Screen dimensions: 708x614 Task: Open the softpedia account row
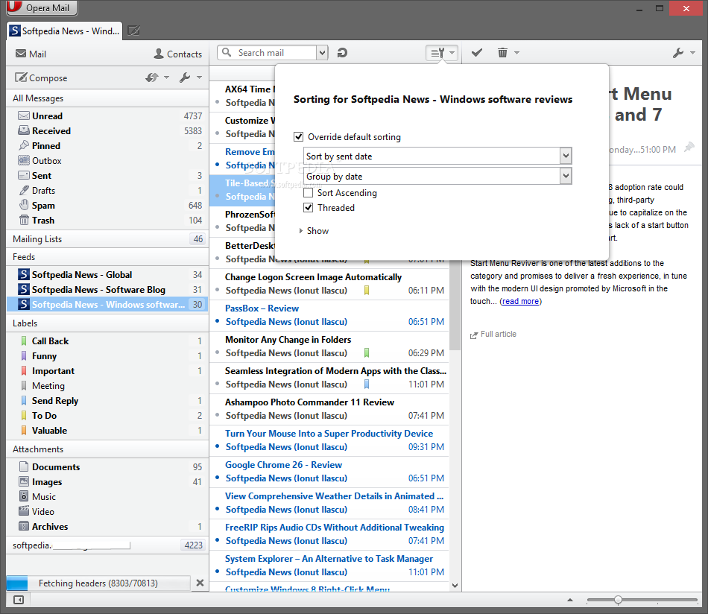tap(108, 545)
